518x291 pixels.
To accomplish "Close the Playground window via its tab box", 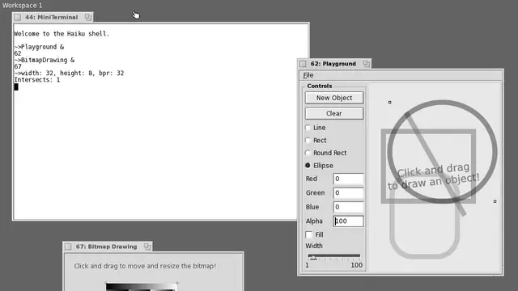I will pyautogui.click(x=303, y=64).
